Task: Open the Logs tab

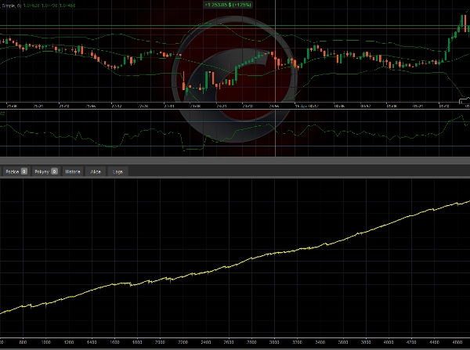Action: [x=117, y=171]
